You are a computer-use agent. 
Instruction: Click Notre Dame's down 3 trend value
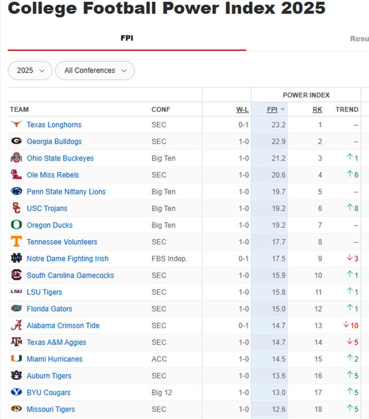coord(353,258)
